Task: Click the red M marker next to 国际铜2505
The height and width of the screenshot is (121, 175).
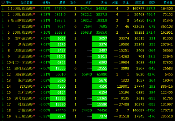Action: coord(34,74)
